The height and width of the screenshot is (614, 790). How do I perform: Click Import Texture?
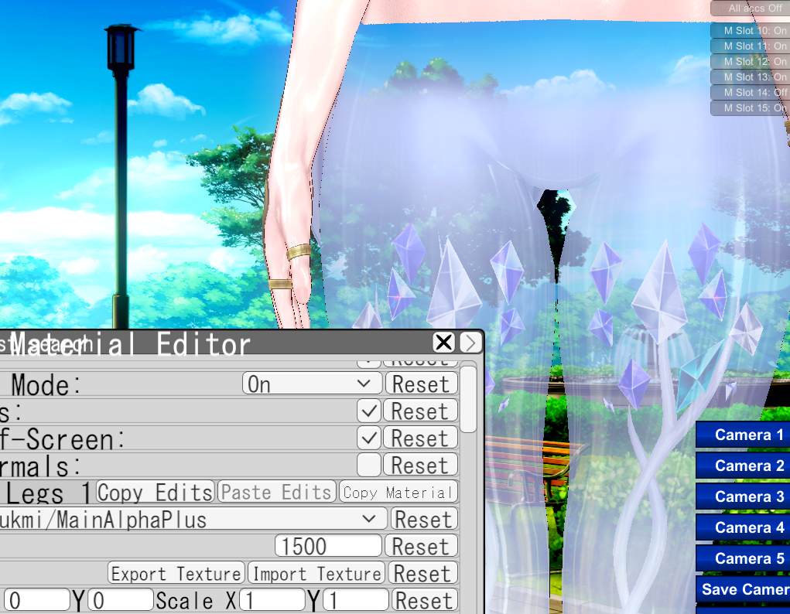click(317, 574)
